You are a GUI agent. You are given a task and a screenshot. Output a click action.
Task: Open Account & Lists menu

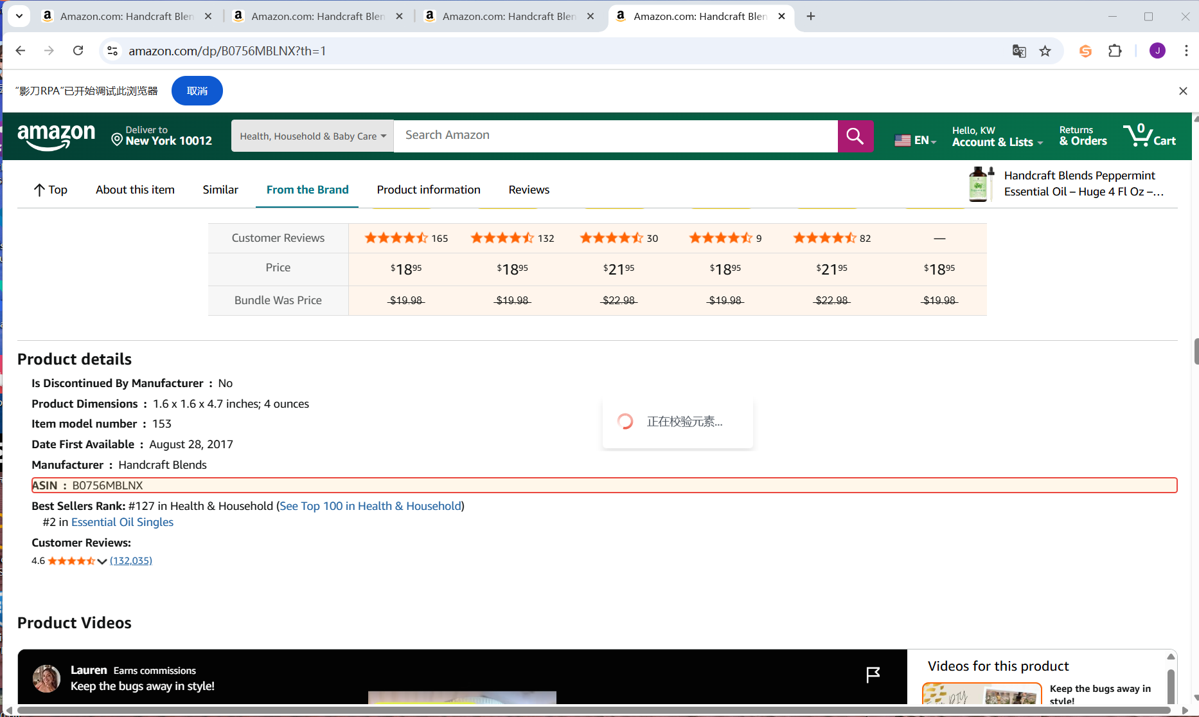pos(997,136)
